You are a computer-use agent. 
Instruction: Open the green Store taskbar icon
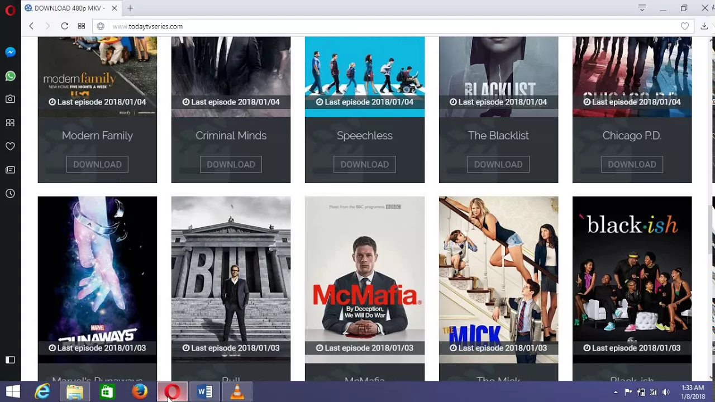click(x=107, y=392)
